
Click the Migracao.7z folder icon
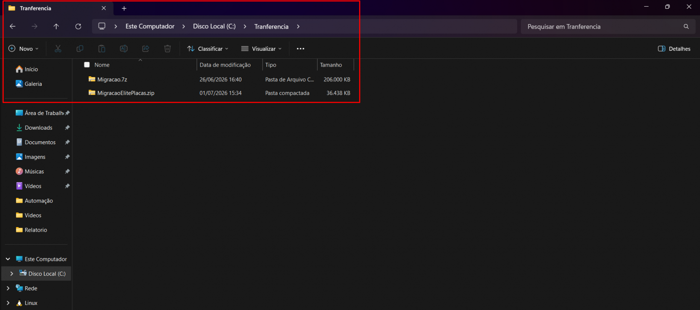tap(92, 79)
